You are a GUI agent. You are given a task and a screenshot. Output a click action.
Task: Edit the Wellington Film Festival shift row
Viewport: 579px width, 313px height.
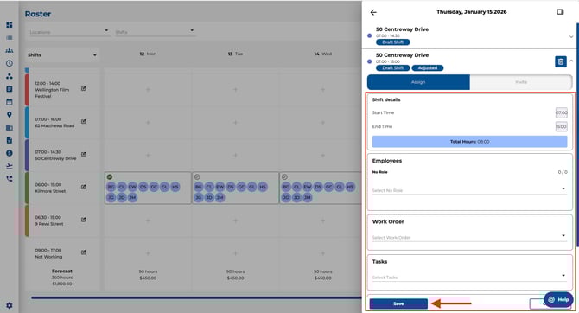pyautogui.click(x=84, y=89)
